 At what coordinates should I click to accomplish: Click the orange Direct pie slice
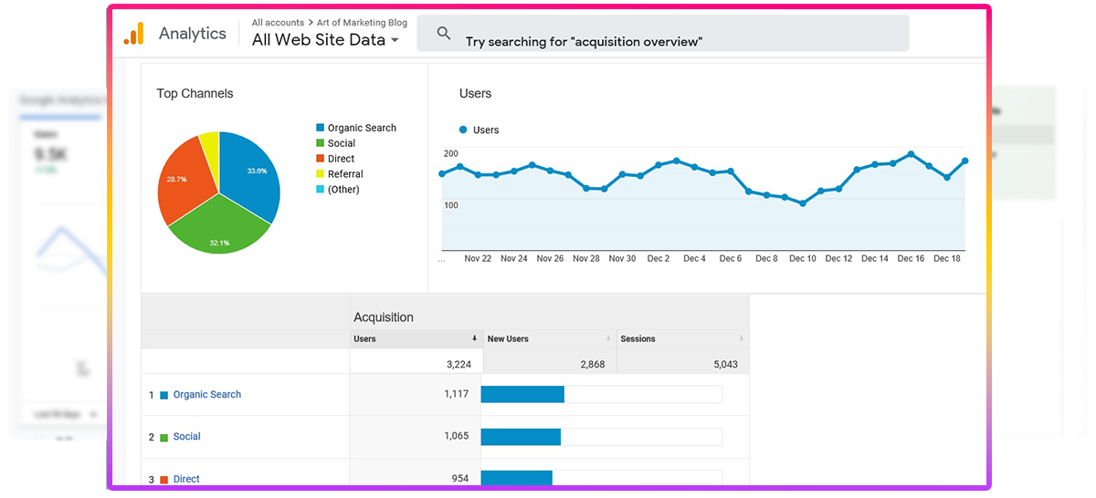182,182
